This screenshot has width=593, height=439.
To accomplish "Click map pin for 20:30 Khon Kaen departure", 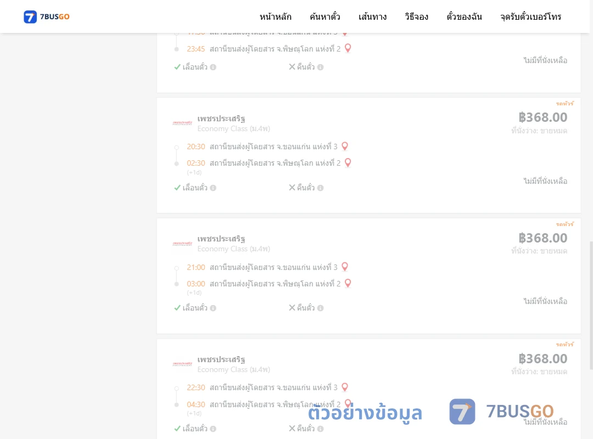I will pos(344,146).
